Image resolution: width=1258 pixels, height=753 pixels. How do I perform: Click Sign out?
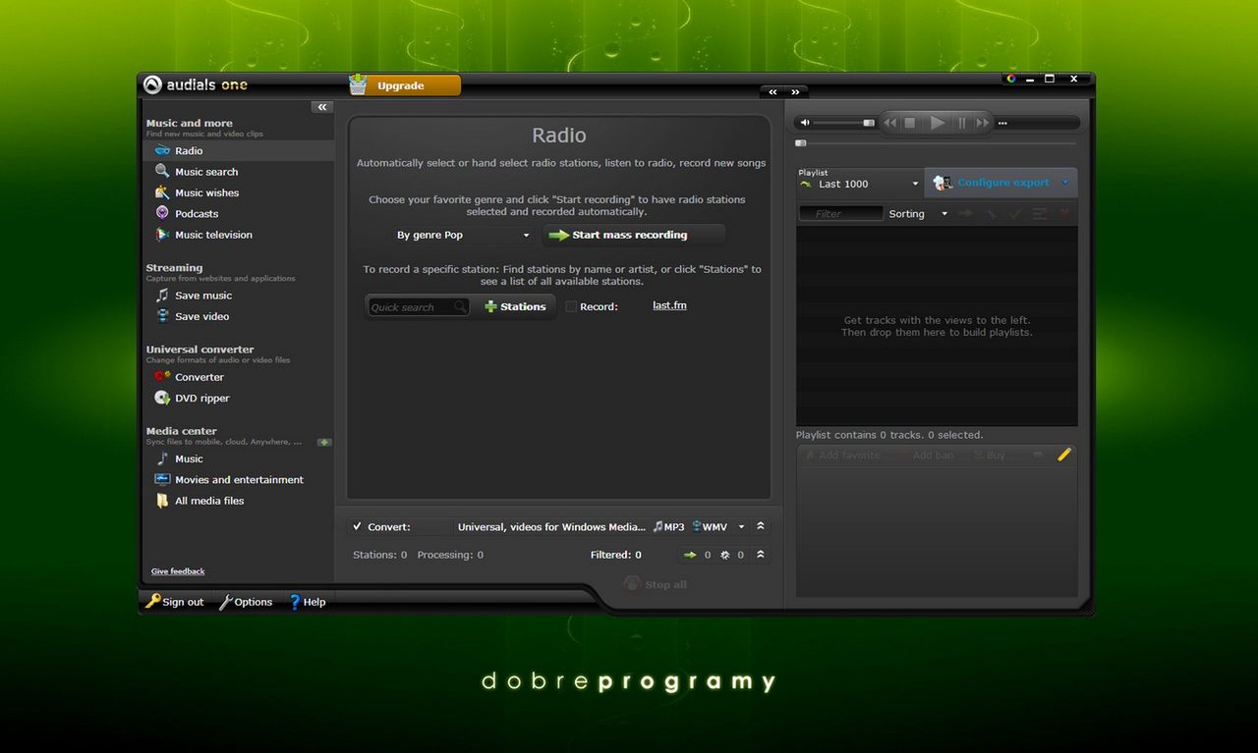[175, 602]
